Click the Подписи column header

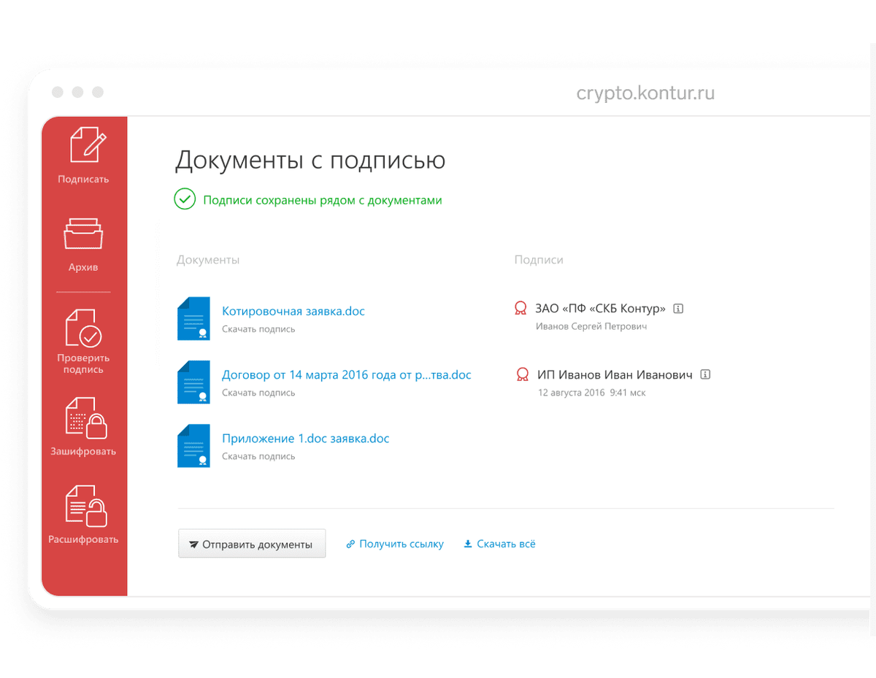pyautogui.click(x=539, y=260)
